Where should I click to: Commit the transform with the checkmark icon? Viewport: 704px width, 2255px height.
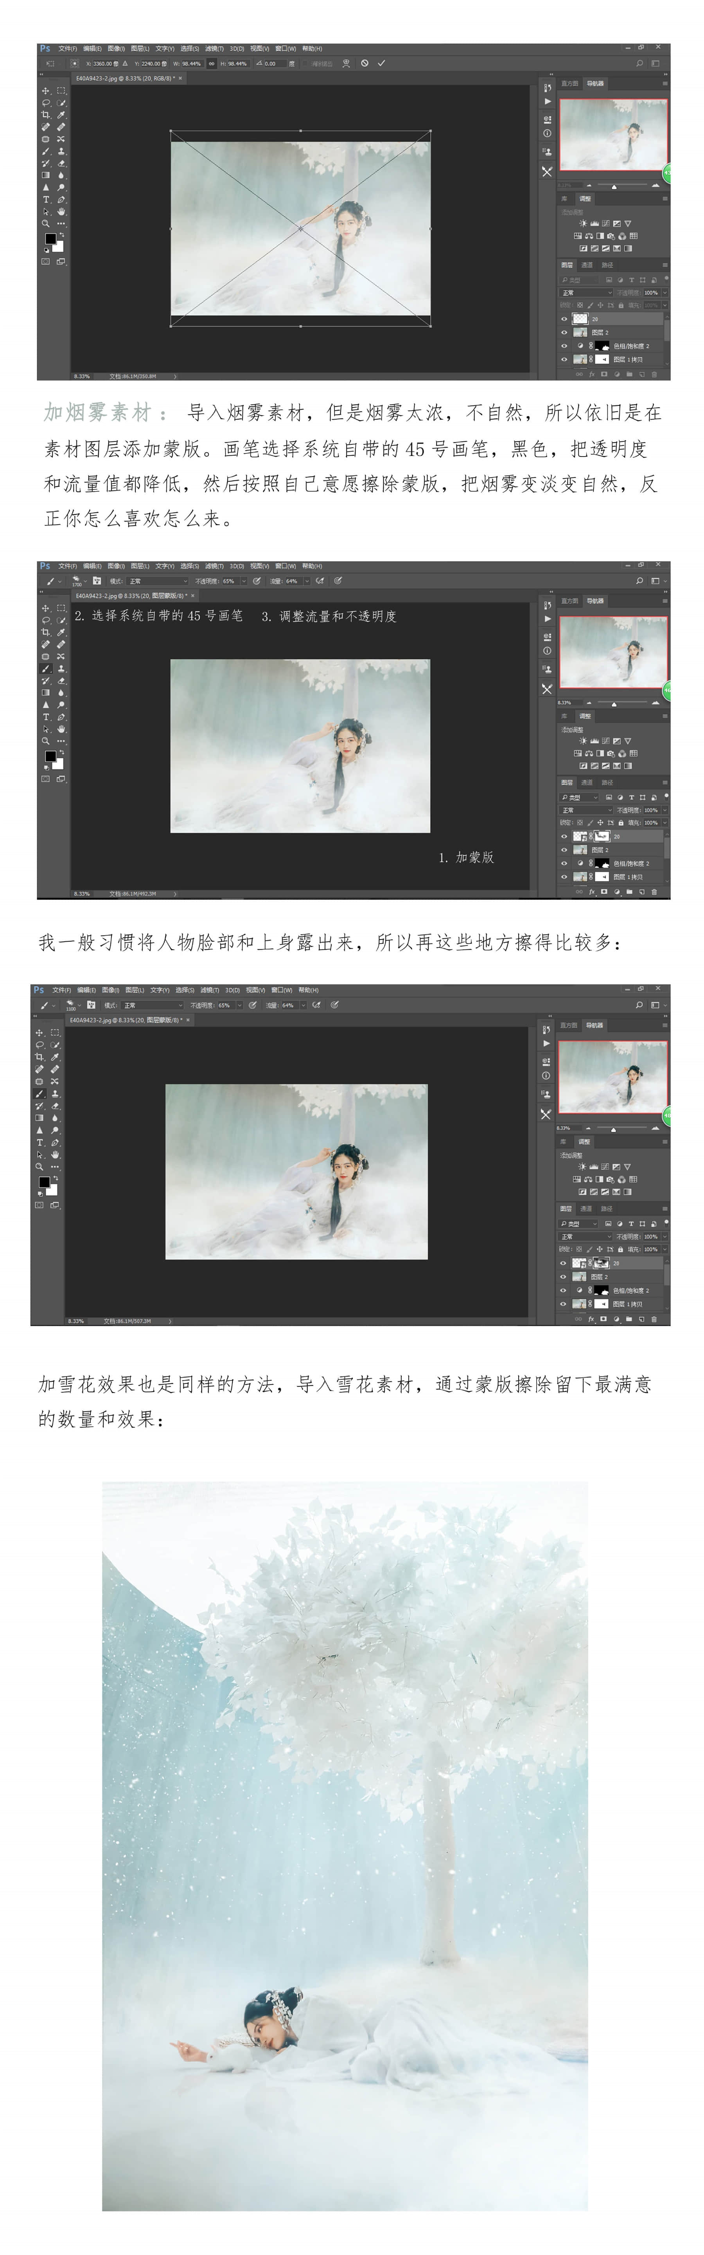tap(381, 63)
